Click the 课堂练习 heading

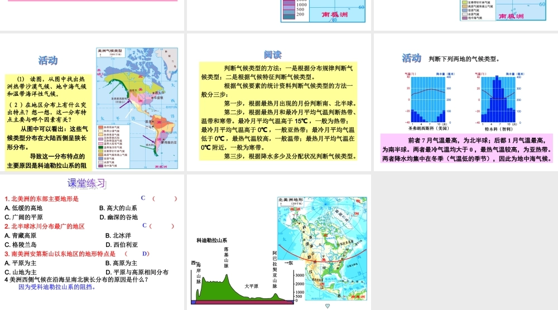click(87, 183)
